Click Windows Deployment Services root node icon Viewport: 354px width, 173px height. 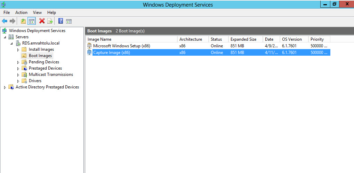tap(5, 31)
